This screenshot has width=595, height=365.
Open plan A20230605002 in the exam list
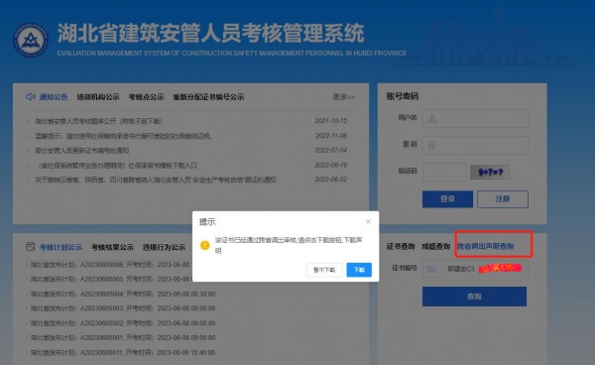(x=123, y=323)
